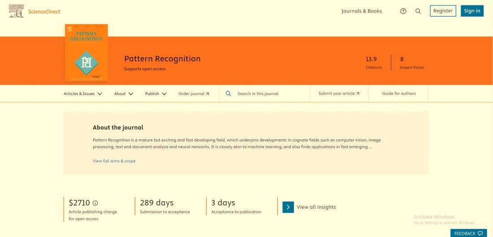Open Submit your article link
The image size is (493, 237).
(x=339, y=93)
